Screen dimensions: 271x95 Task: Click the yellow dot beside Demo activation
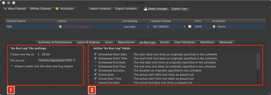coord(214,27)
